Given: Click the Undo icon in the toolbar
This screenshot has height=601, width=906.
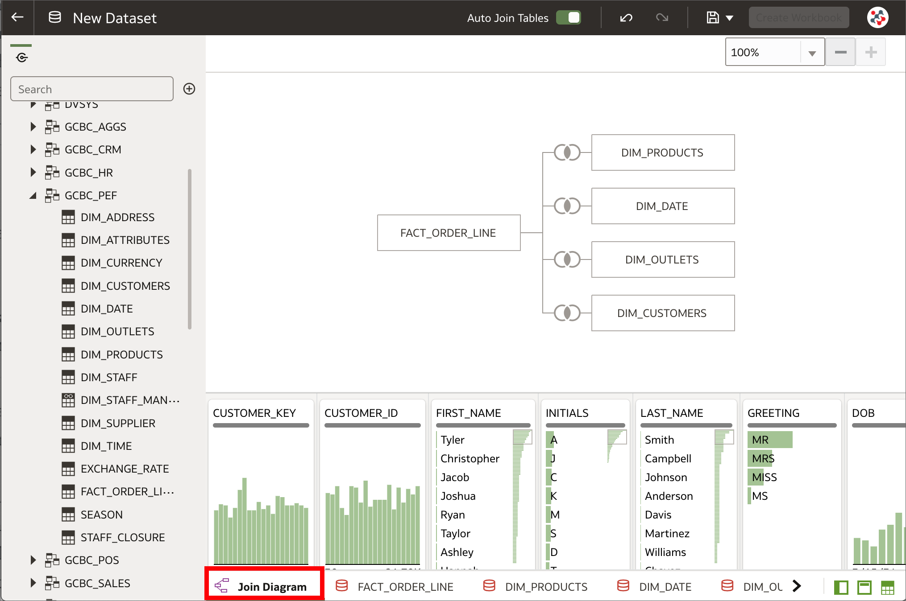Looking at the screenshot, I should [x=626, y=18].
